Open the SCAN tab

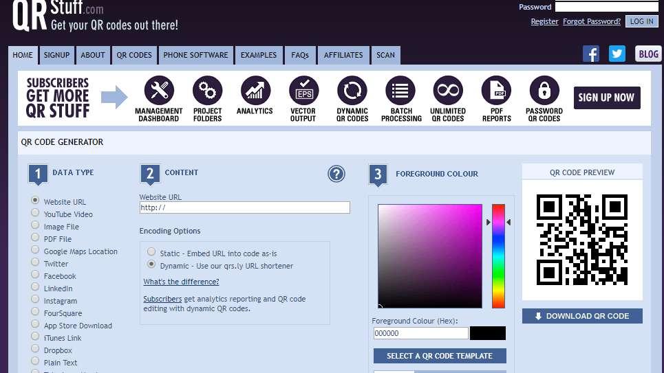(386, 55)
